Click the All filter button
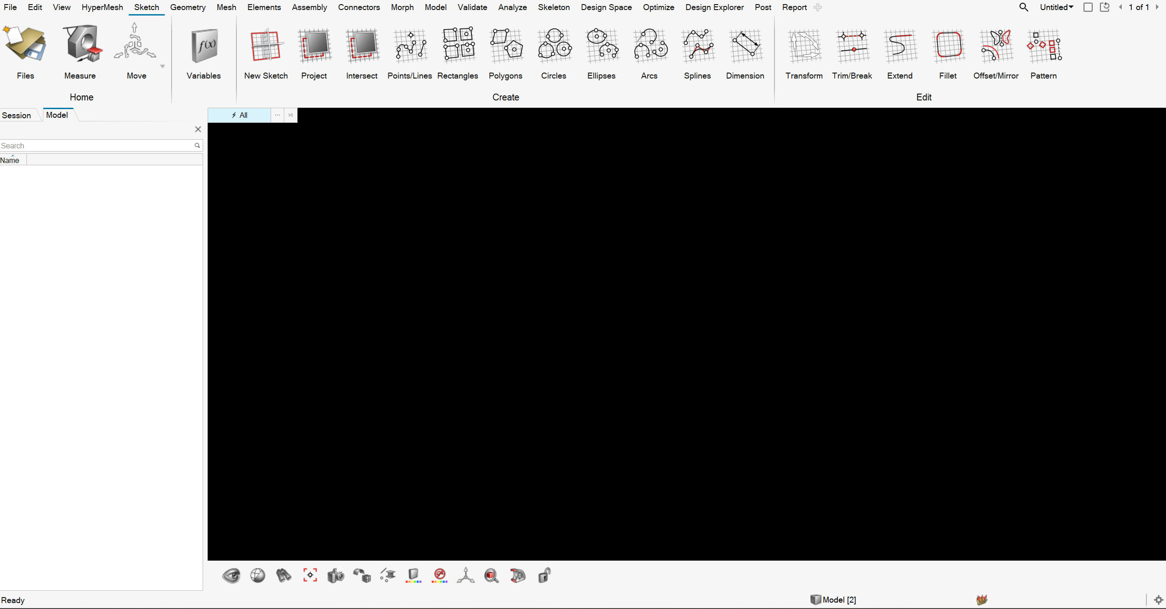This screenshot has height=609, width=1166. 239,115
